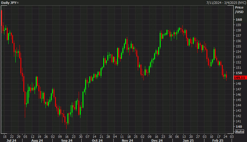Select the 160 price axis label
The width and height of the screenshot is (247, 142).
(x=239, y=20)
